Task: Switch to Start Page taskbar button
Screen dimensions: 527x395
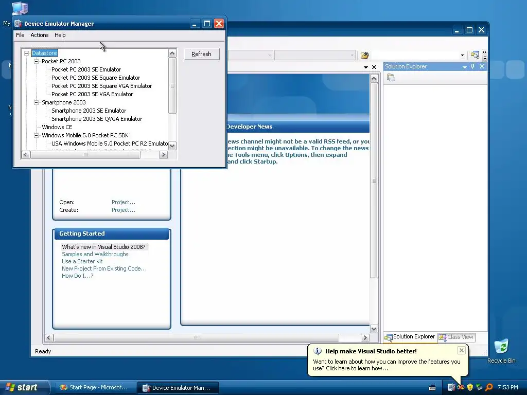Action: pyautogui.click(x=95, y=388)
